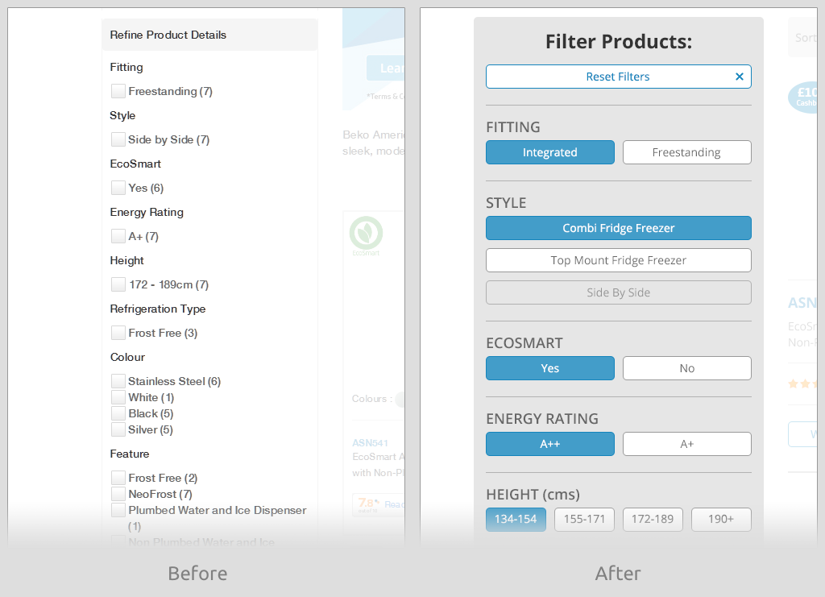Choose Top Mount Fridge Freezer style
825x597 pixels.
618,260
